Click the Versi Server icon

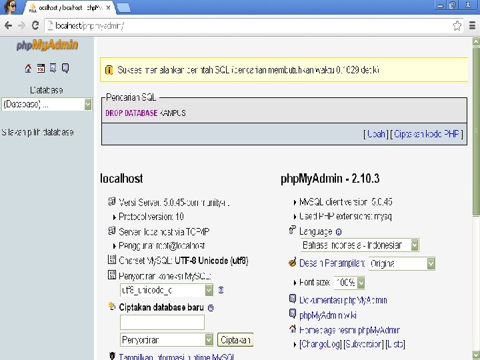[112, 201]
